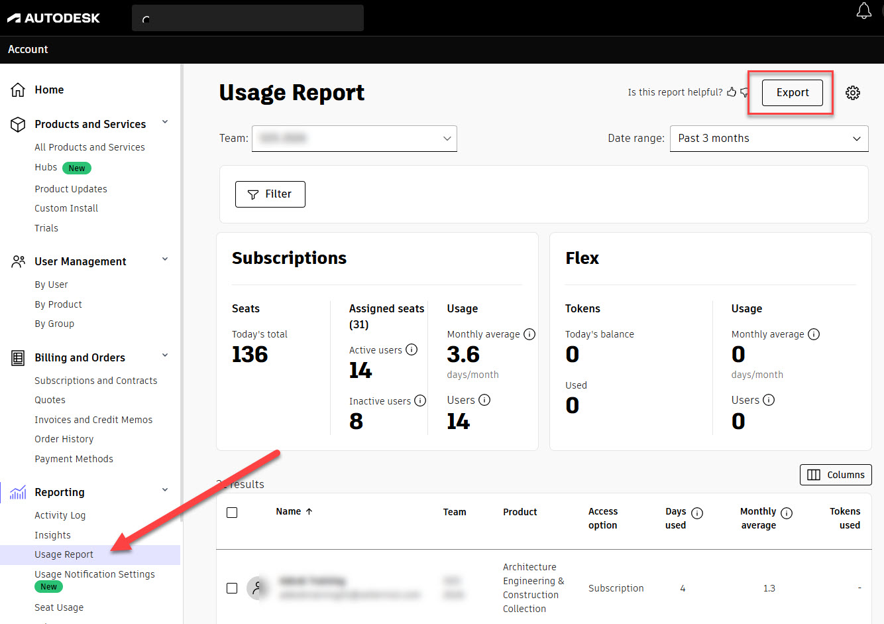
Task: Open Quotes page
Action: [50, 400]
